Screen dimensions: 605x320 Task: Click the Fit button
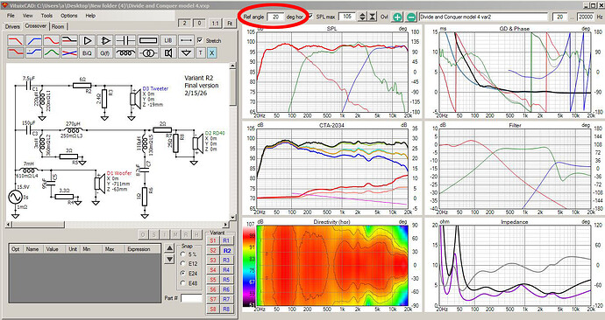tap(230, 24)
